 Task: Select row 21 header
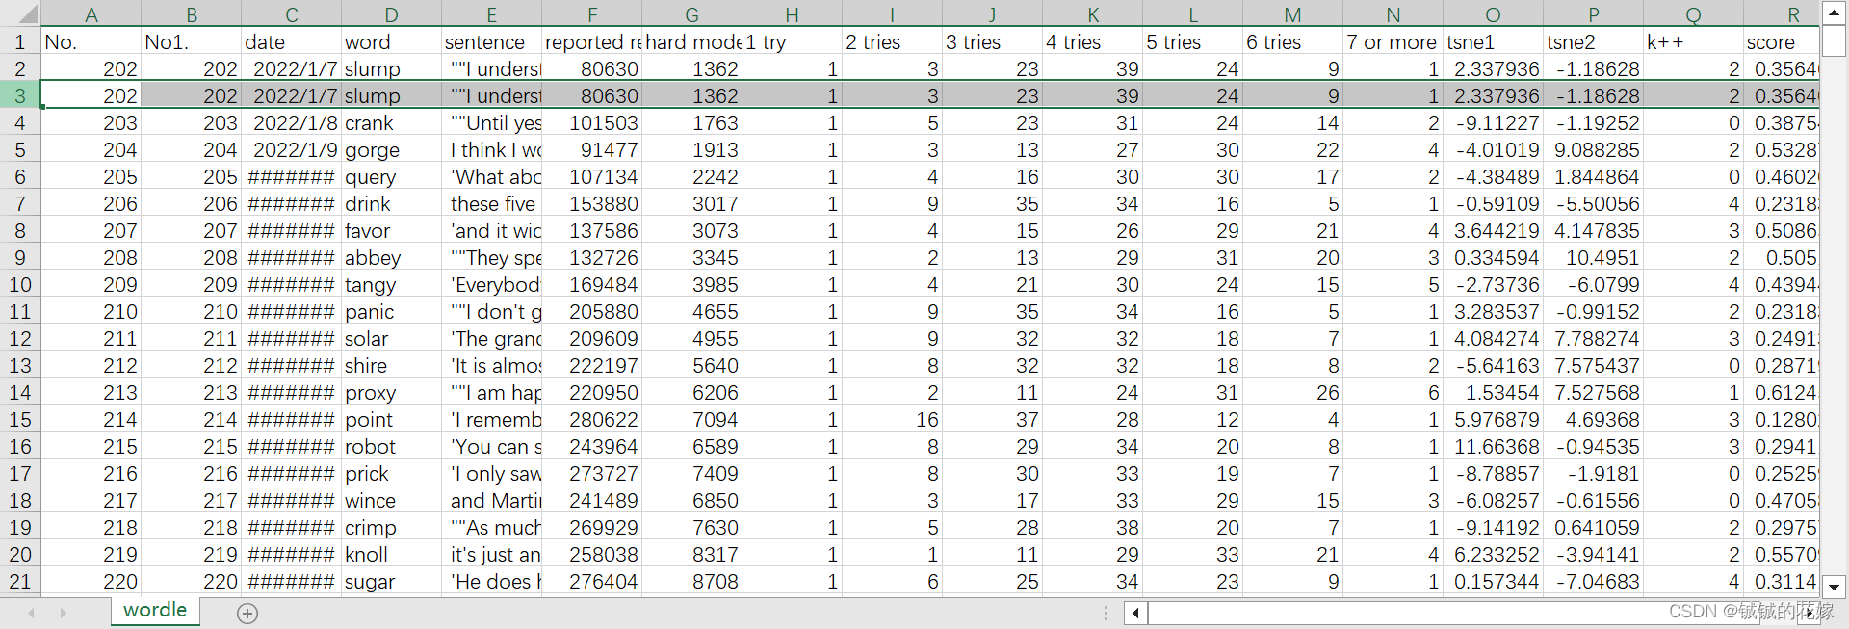point(20,581)
